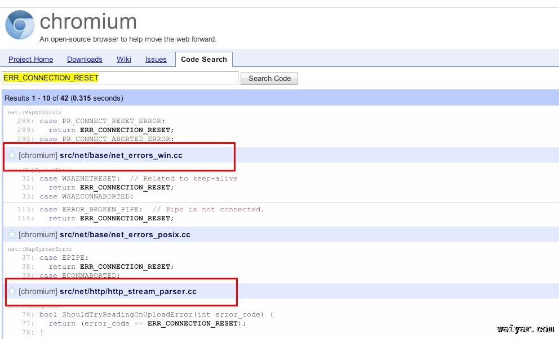Click net::MapSystemError label above line 37

[39, 249]
